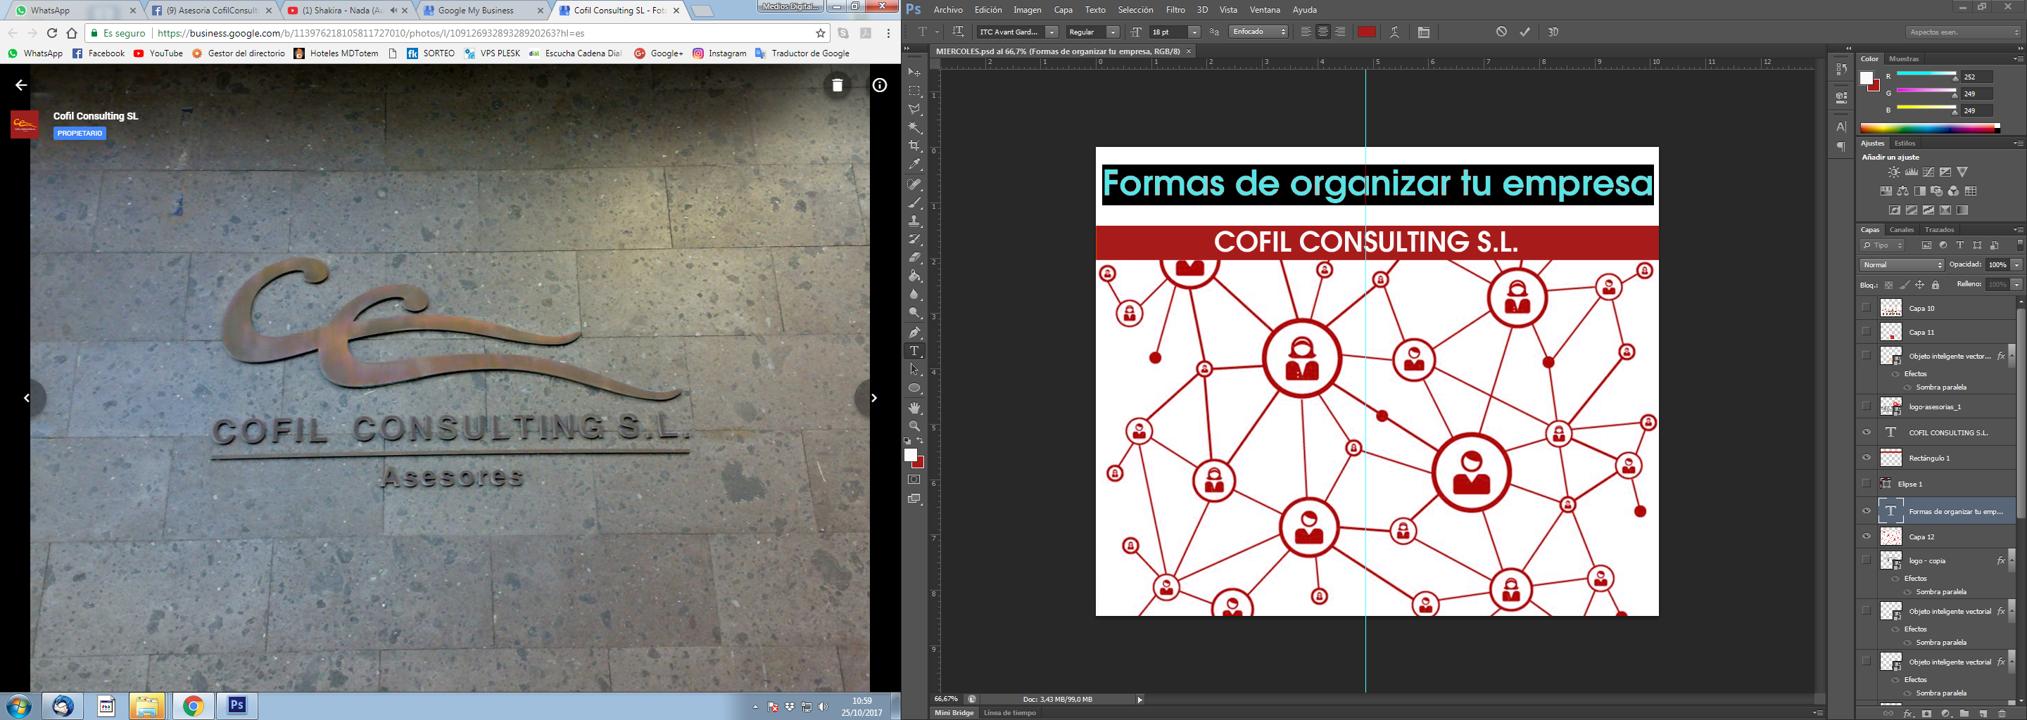Pick the Hand tool
The height and width of the screenshot is (720, 2027).
tap(914, 408)
